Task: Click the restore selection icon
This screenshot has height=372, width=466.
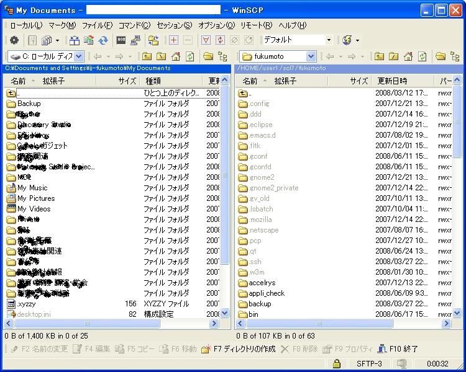Action: (249, 40)
